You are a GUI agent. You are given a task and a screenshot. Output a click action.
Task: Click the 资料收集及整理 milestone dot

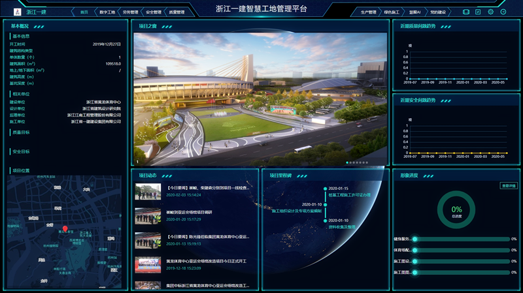[325, 221]
